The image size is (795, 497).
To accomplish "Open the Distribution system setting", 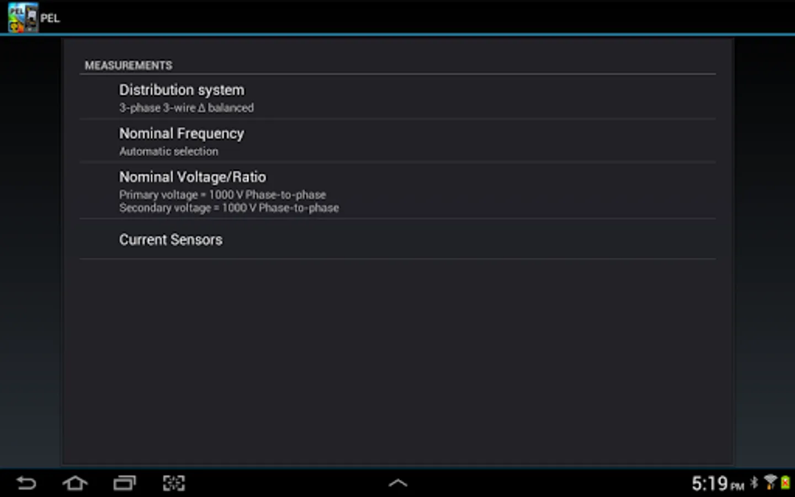I will click(x=397, y=97).
